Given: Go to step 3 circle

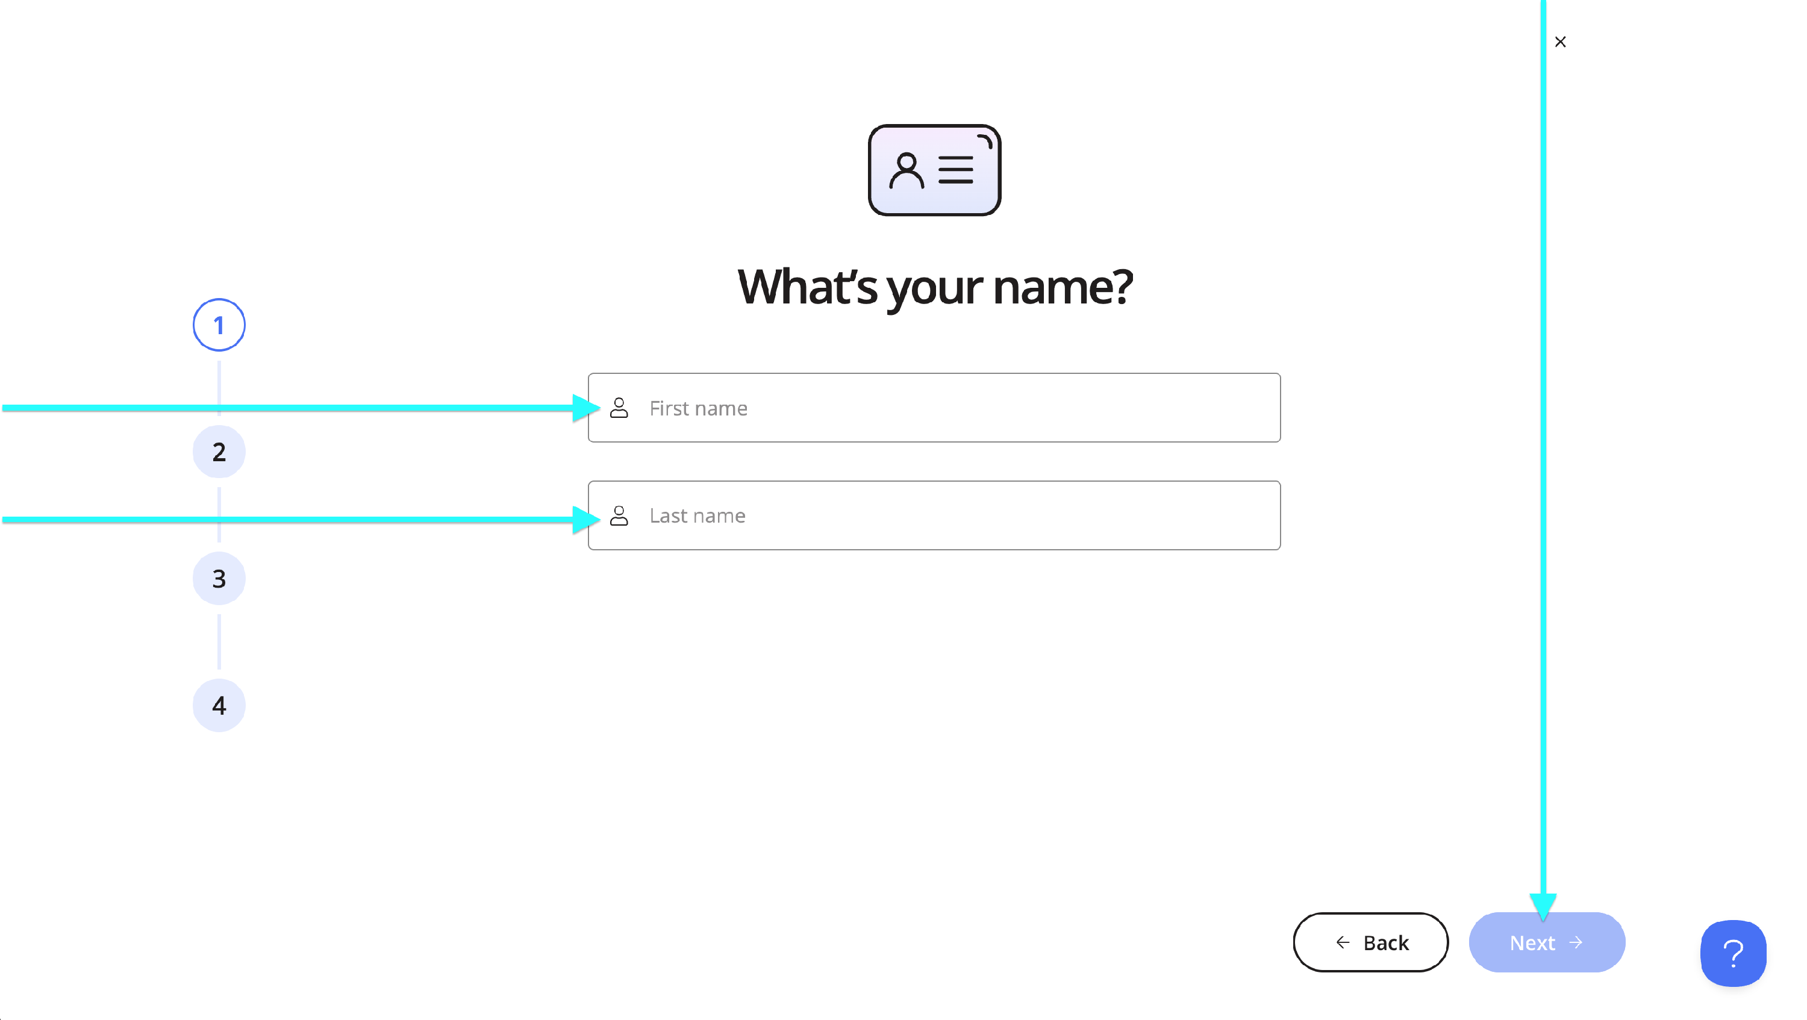Looking at the screenshot, I should [219, 579].
